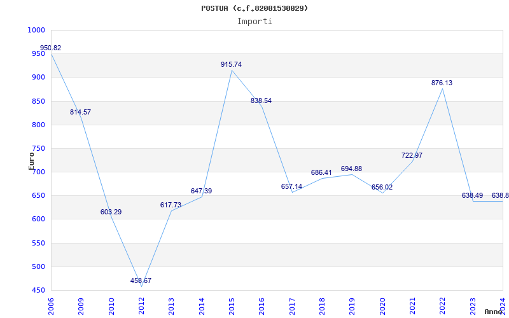Click the y-axis value 950
The width and height of the screenshot is (509, 318).
click(x=38, y=54)
